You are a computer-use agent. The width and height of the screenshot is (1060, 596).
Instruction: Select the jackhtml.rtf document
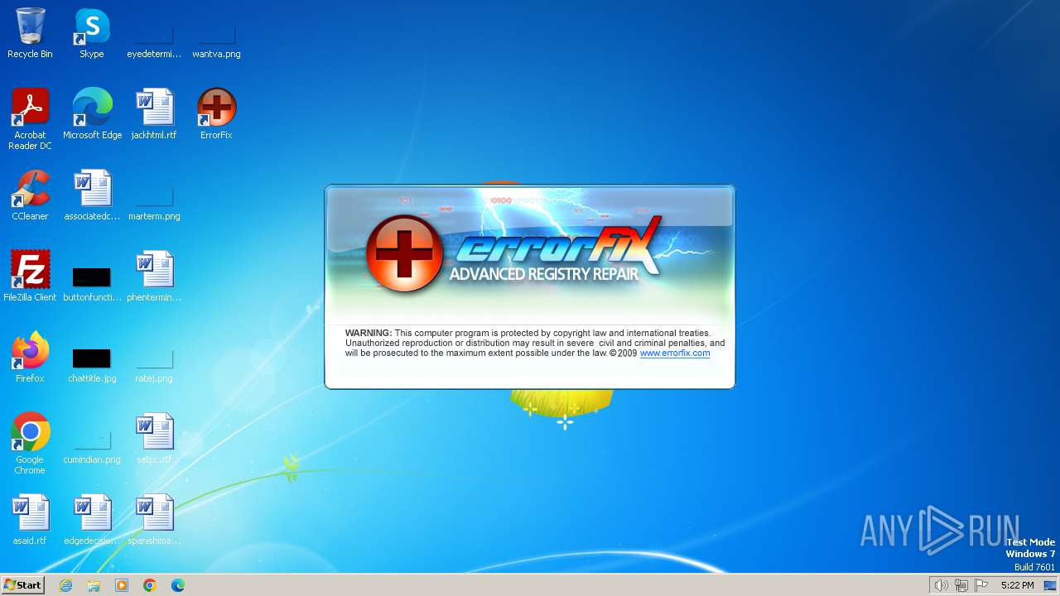pyautogui.click(x=154, y=114)
